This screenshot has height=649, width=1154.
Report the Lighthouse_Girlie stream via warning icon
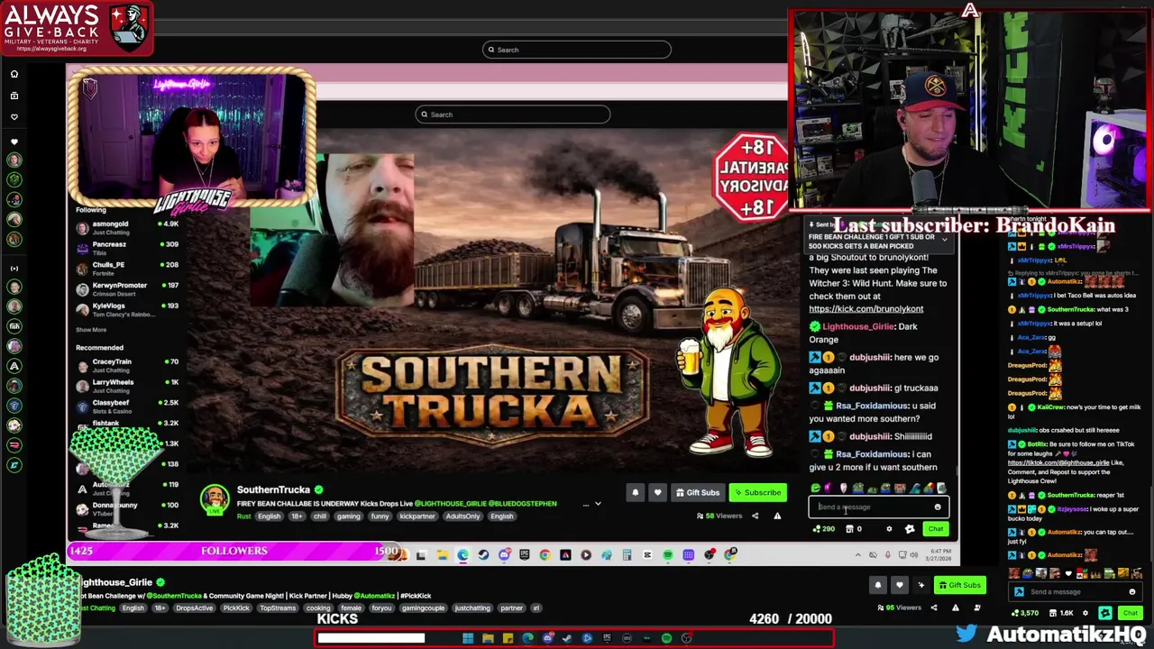(x=956, y=608)
